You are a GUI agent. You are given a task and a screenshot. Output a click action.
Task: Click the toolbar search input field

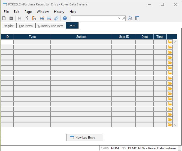point(94,18)
